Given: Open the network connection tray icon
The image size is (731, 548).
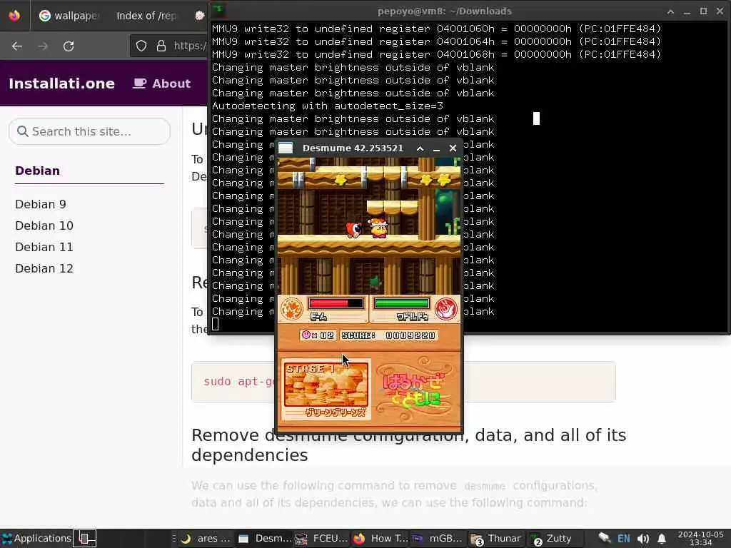Looking at the screenshot, I should pyautogui.click(x=605, y=538).
